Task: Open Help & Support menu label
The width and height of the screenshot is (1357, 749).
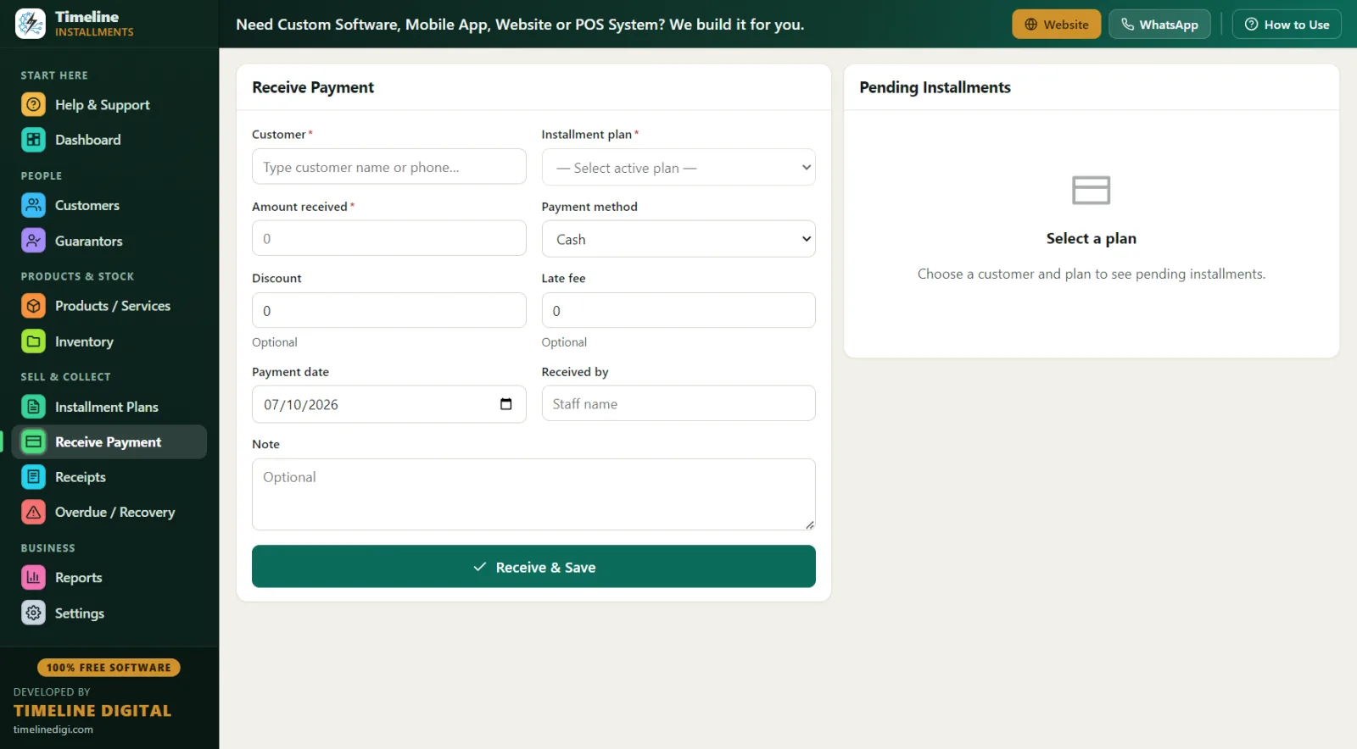Action: pos(103,105)
